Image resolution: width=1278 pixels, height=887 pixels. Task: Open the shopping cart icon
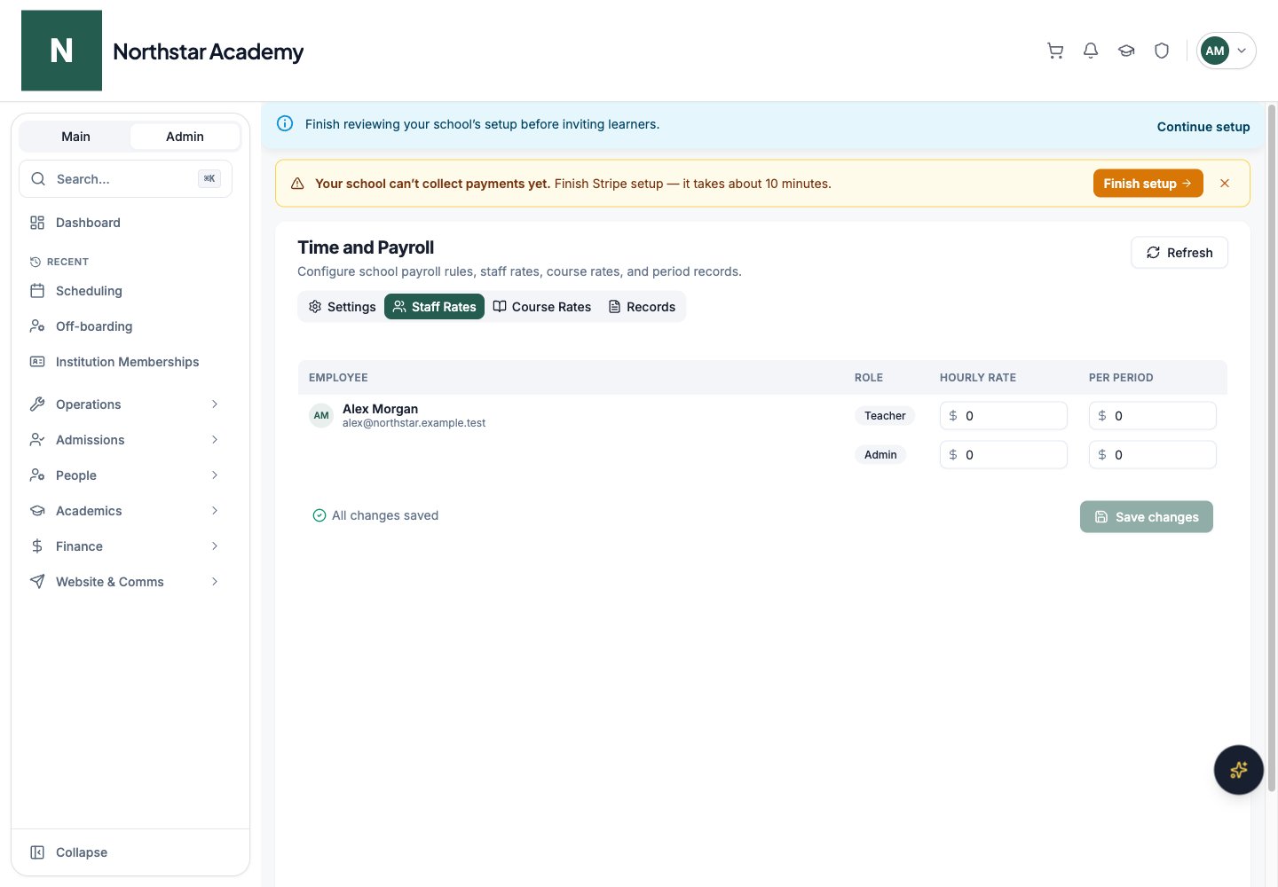(1055, 51)
